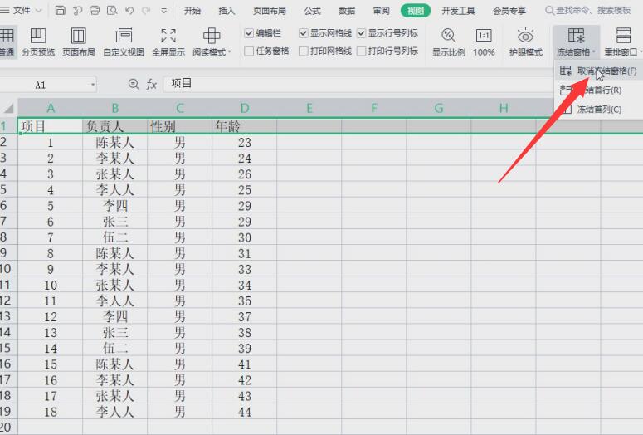Switch to Full Screen (全屏显示) view
643x435 pixels.
point(168,42)
